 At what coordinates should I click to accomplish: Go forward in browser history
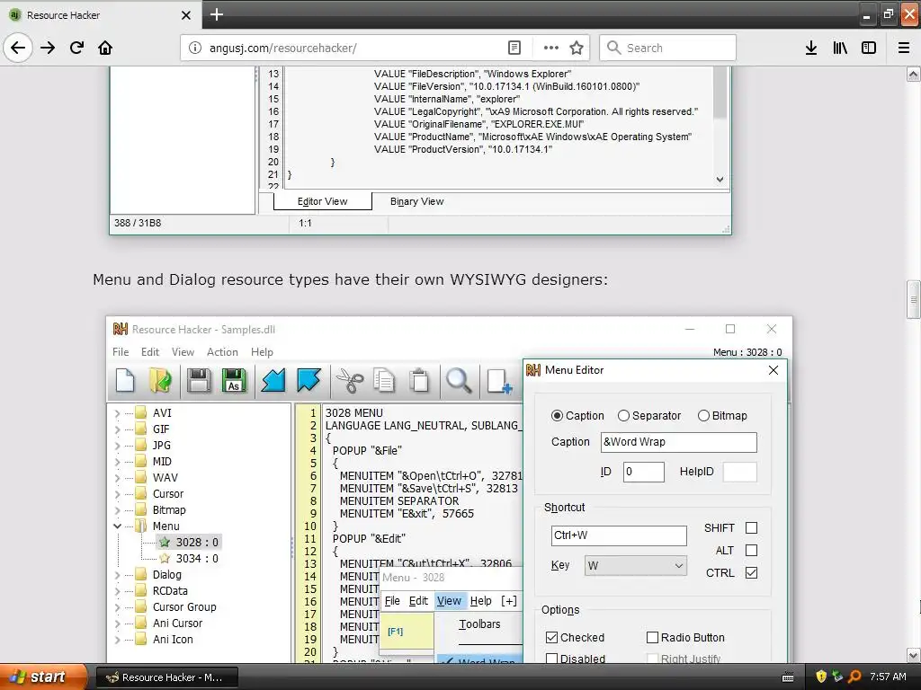48,48
